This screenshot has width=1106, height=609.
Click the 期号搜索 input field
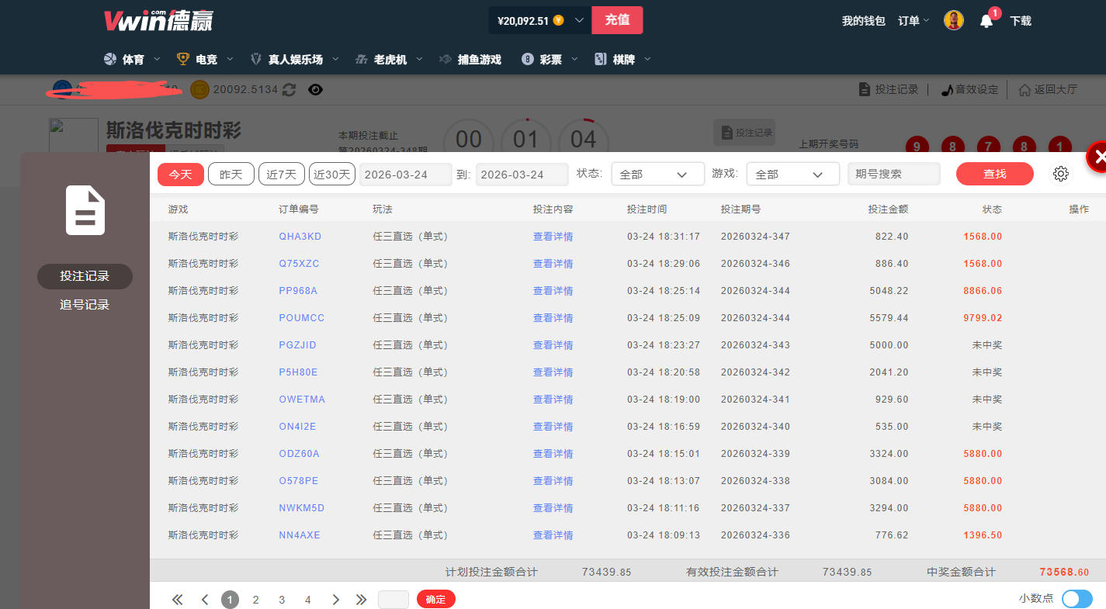893,175
